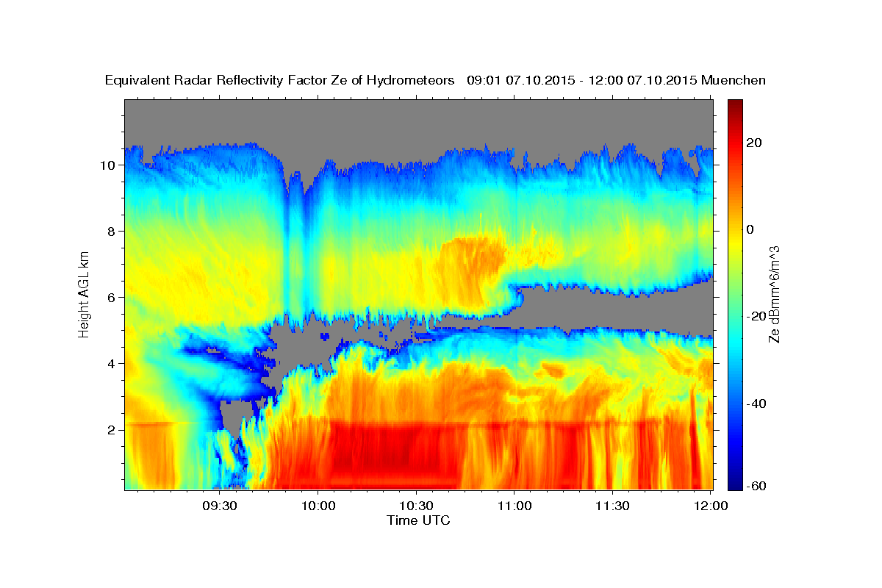Click the plot title text starting 'Equivalent Radar Reflectivity Factor'
The image size is (882, 588).
pyautogui.click(x=436, y=80)
